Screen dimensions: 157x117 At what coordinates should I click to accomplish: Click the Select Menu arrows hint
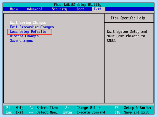pos(43,112)
